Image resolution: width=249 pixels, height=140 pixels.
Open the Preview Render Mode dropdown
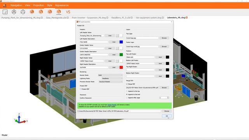pos(110,82)
